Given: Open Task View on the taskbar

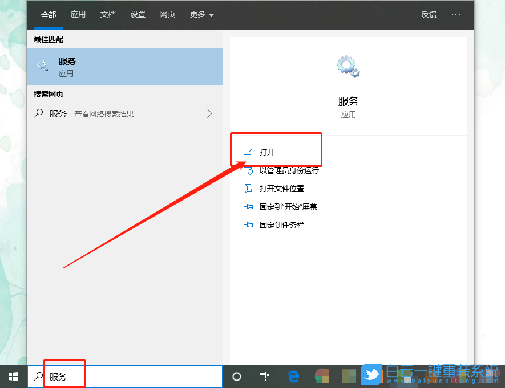Looking at the screenshot, I should coord(264,376).
